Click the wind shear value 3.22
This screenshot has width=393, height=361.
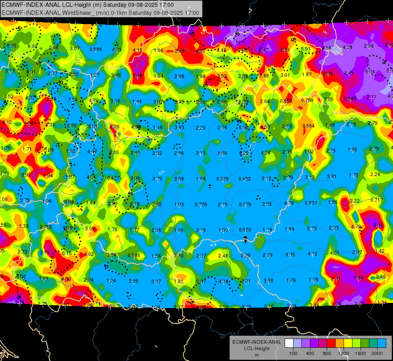355,201
